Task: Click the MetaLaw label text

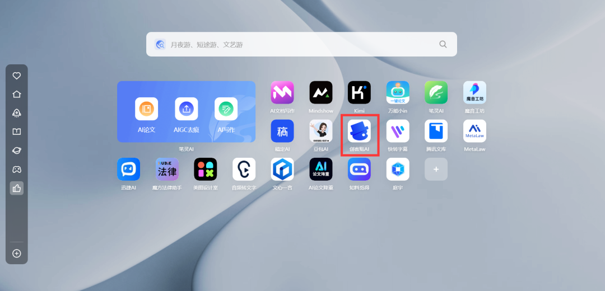Action: (x=474, y=149)
